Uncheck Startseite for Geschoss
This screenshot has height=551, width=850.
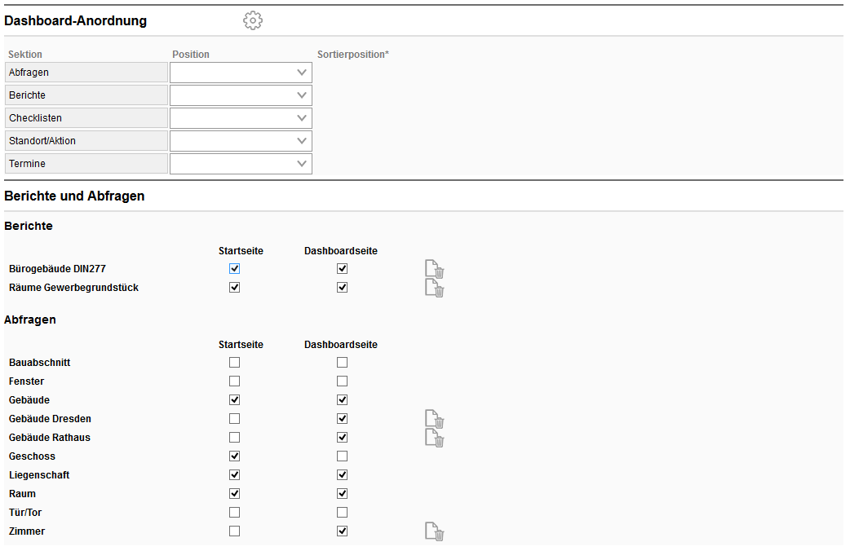pyautogui.click(x=234, y=456)
